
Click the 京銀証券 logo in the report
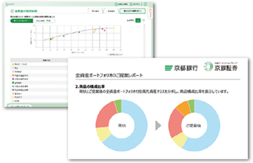pos(220,67)
